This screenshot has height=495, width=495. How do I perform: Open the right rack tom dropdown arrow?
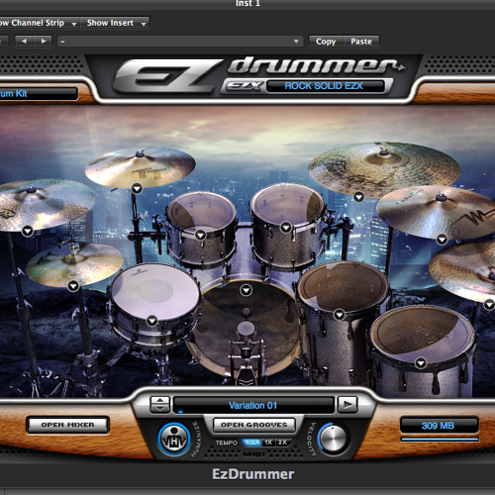pyautogui.click(x=286, y=227)
